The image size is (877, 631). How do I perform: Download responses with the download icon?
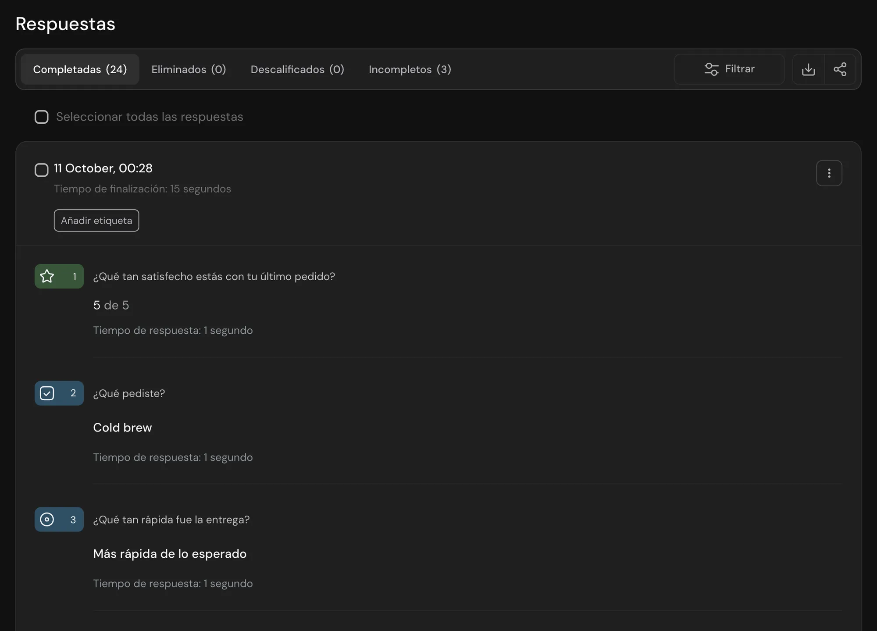tap(808, 69)
